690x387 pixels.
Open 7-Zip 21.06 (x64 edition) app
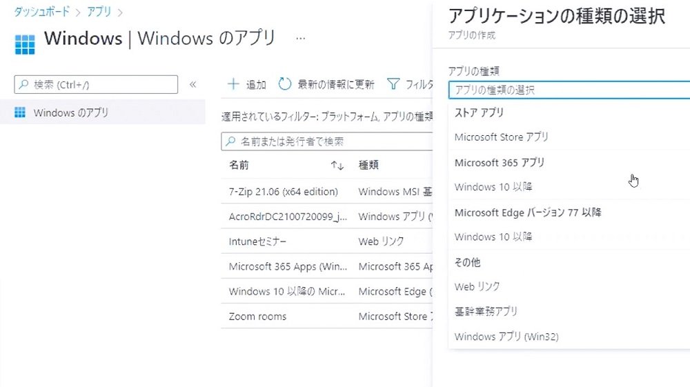(x=284, y=192)
